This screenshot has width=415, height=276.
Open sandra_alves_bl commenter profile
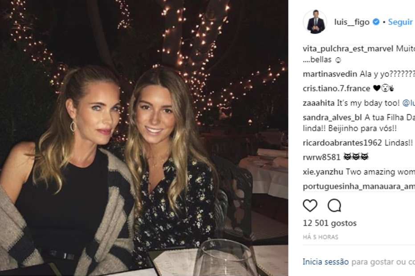tap(332, 117)
